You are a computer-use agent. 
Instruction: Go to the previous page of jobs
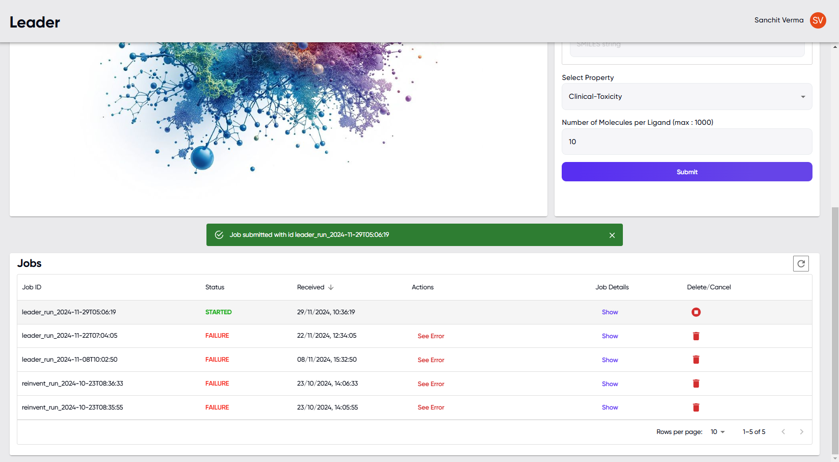pyautogui.click(x=783, y=432)
